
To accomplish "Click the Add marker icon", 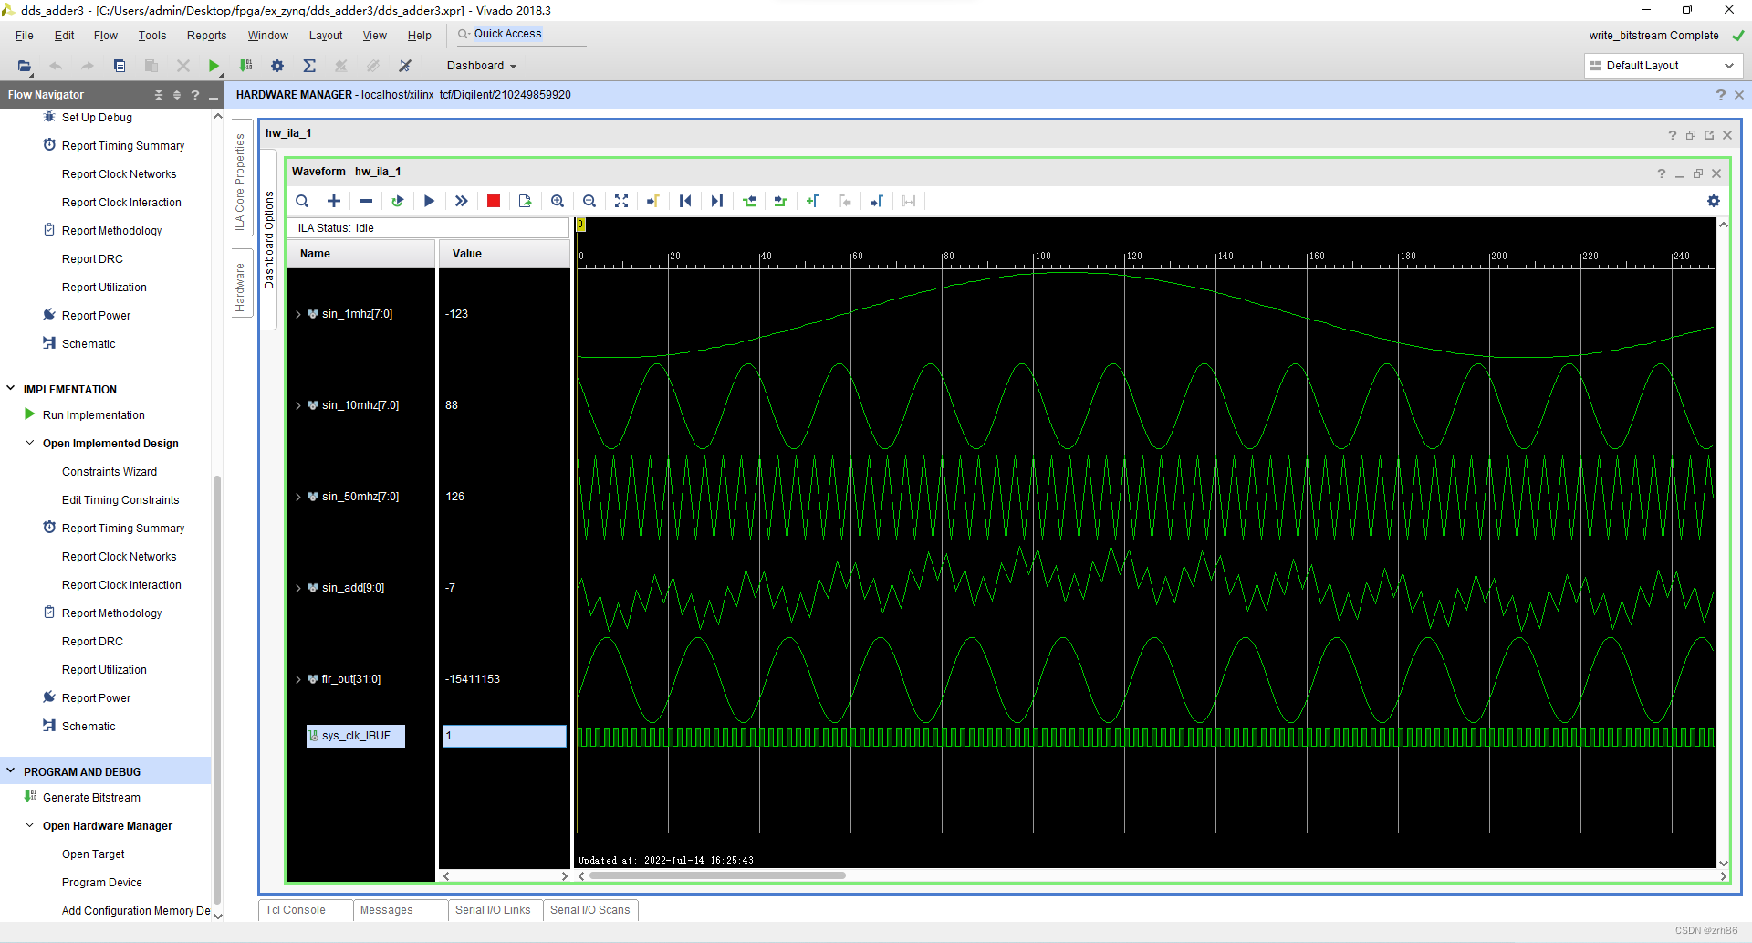I will coord(813,201).
